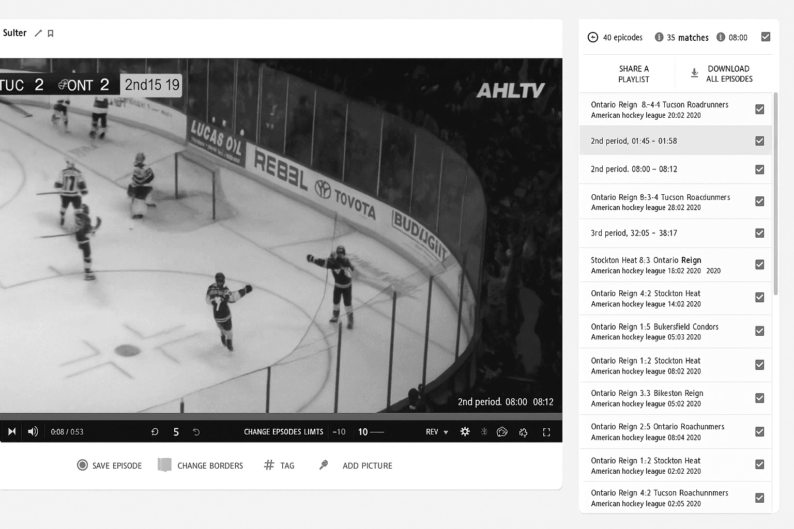Open the 'Stockton Heat 8:3 Ontario Reign' match
The width and height of the screenshot is (794, 529).
[x=646, y=264]
